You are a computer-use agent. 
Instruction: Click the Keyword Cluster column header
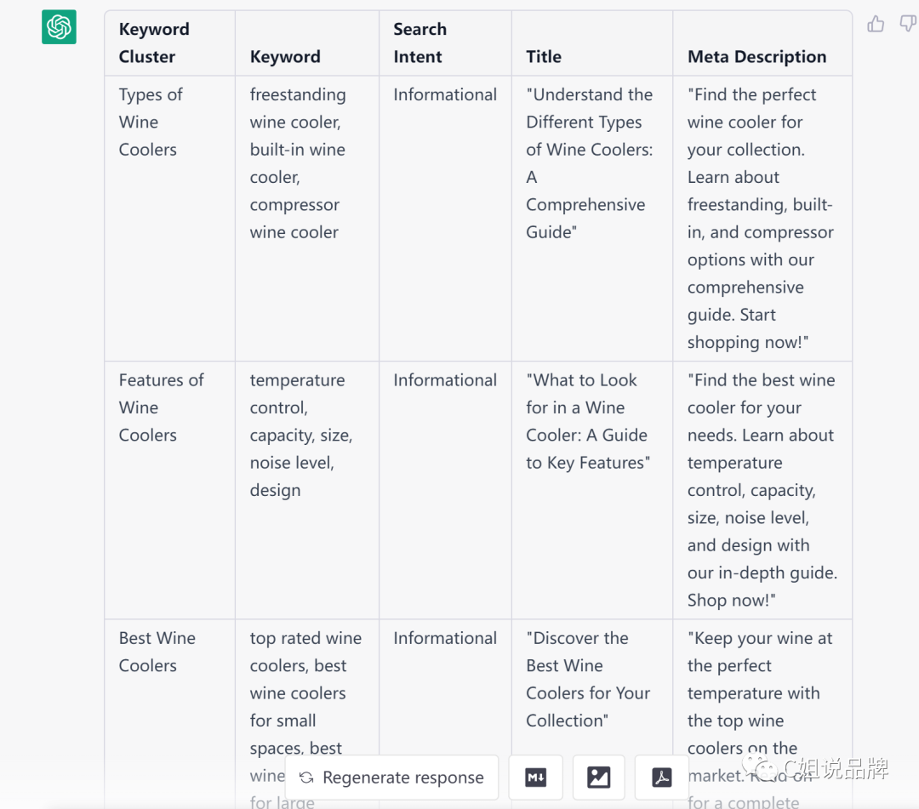154,43
